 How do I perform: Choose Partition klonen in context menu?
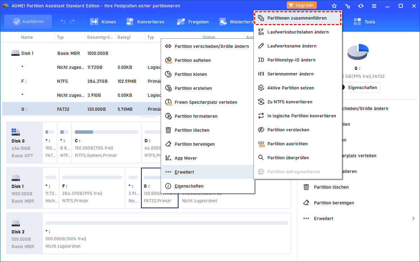pyautogui.click(x=208, y=74)
